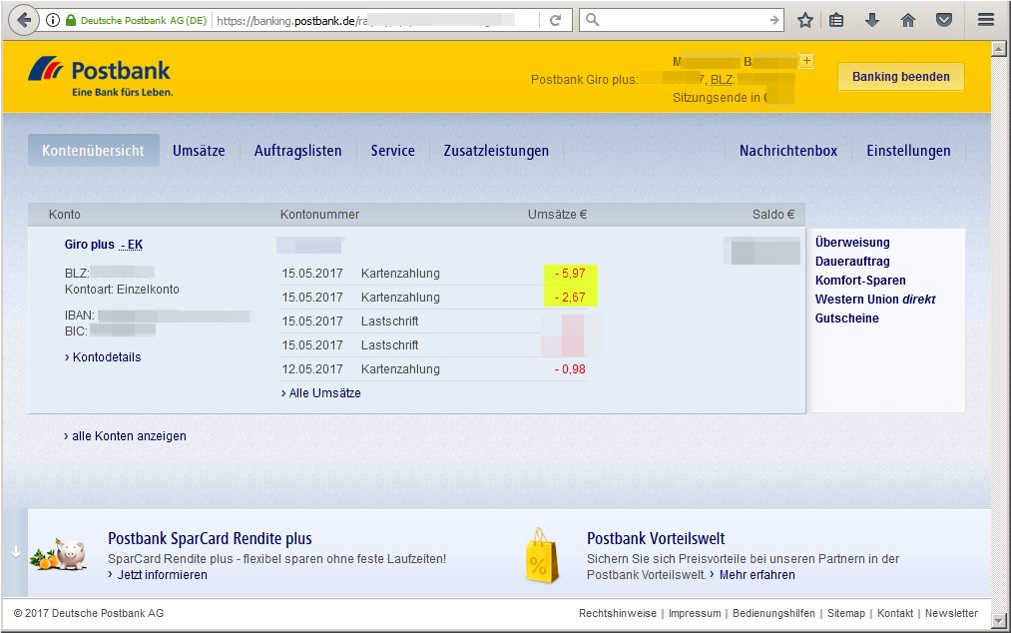The width and height of the screenshot is (1011, 633).
Task: Open the Einstellungen tab
Action: [x=908, y=151]
